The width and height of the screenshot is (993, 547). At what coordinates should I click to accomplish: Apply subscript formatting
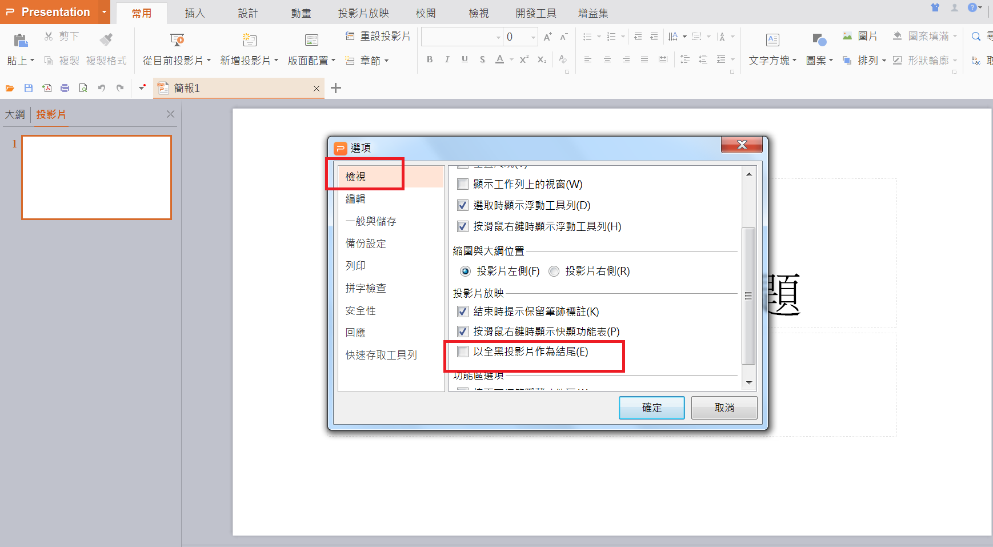(x=542, y=59)
